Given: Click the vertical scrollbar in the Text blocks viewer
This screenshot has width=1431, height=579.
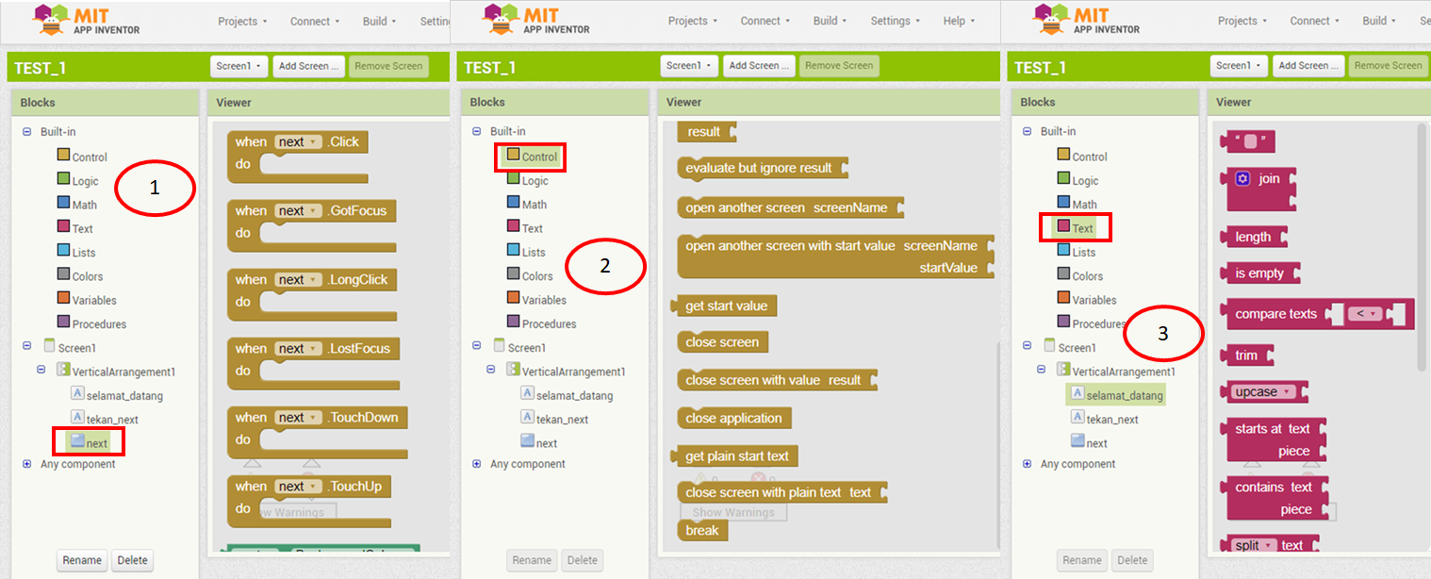Looking at the screenshot, I should [x=1423, y=245].
